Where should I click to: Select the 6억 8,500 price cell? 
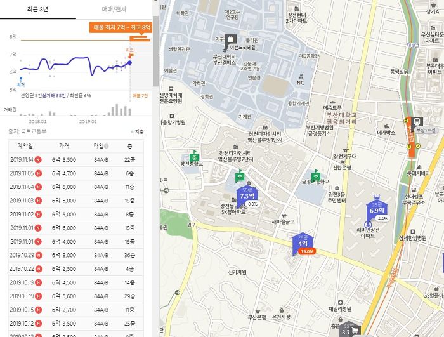click(64, 160)
